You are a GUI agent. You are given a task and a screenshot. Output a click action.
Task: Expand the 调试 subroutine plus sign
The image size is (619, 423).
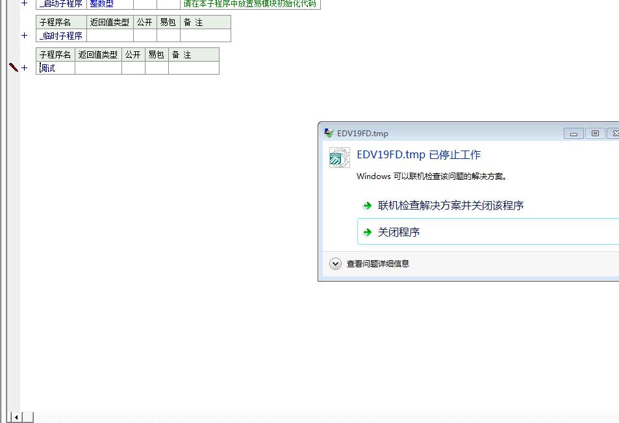25,68
